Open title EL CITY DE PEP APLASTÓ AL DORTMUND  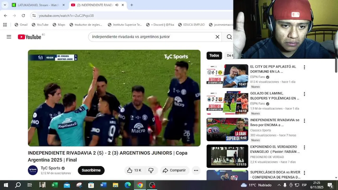tap(273, 69)
